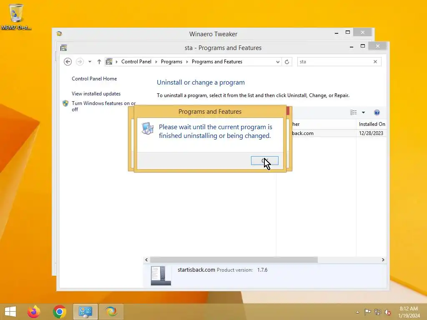Click the Winaero Tweaker window title icon
The width and height of the screenshot is (427, 320).
(59, 33)
